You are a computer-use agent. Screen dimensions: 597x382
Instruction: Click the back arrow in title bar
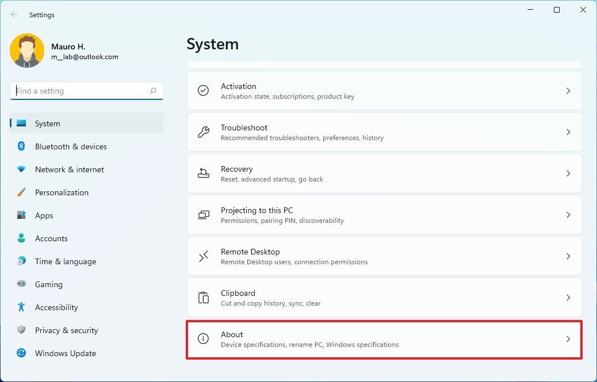tap(14, 14)
